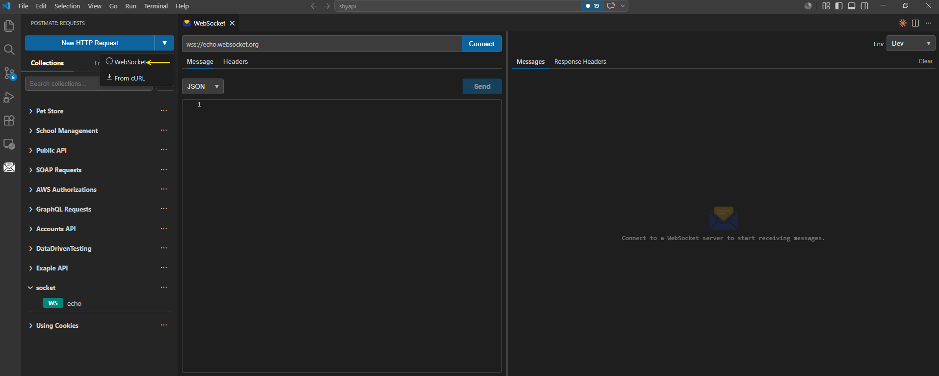Switch to the Headers tab

click(235, 61)
